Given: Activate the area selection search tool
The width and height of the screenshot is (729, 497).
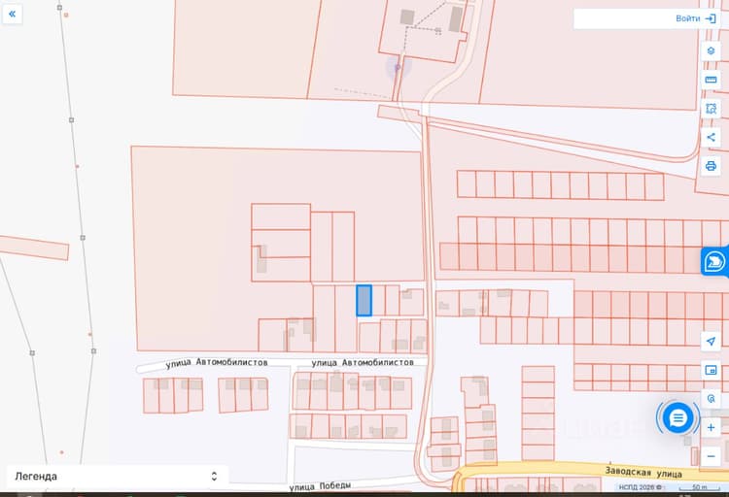Looking at the screenshot, I should 711,109.
